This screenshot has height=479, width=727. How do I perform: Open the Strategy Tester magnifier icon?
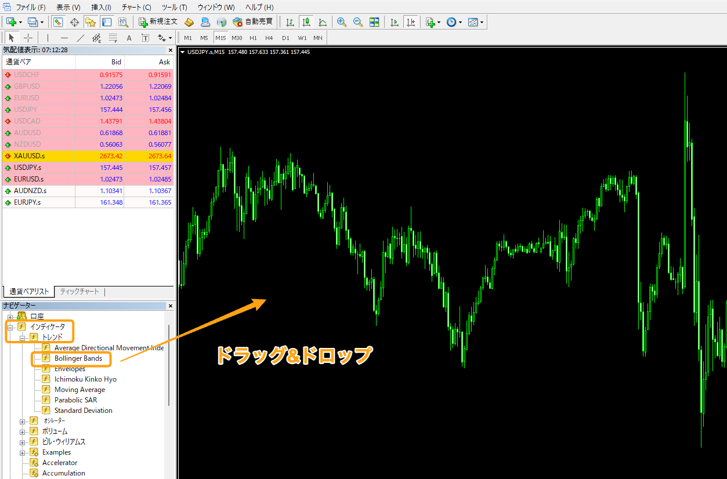(123, 22)
